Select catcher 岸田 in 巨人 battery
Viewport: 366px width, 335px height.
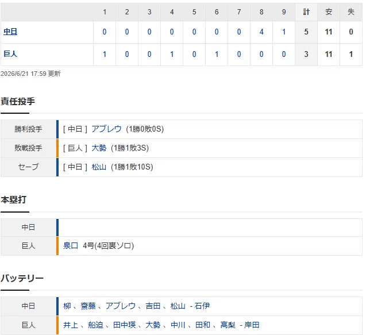click(252, 325)
